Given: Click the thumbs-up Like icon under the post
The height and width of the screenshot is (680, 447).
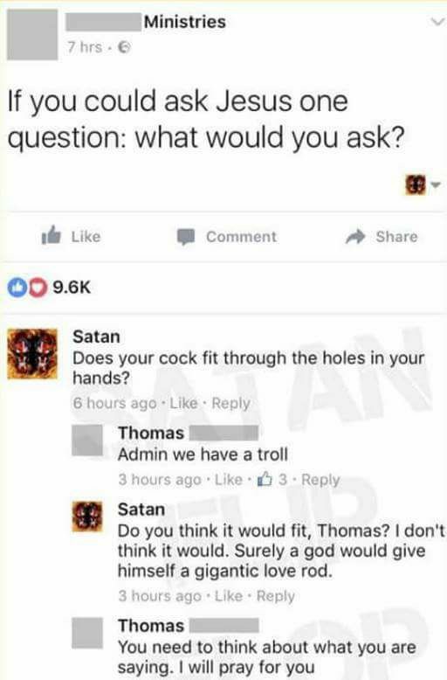Looking at the screenshot, I should 52,235.
